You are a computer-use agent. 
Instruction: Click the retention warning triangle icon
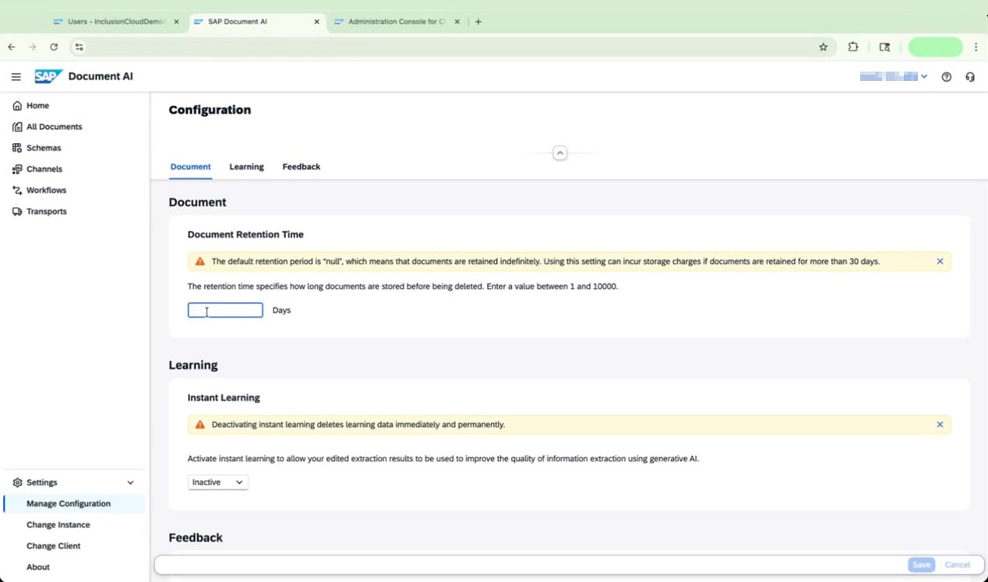pos(200,261)
